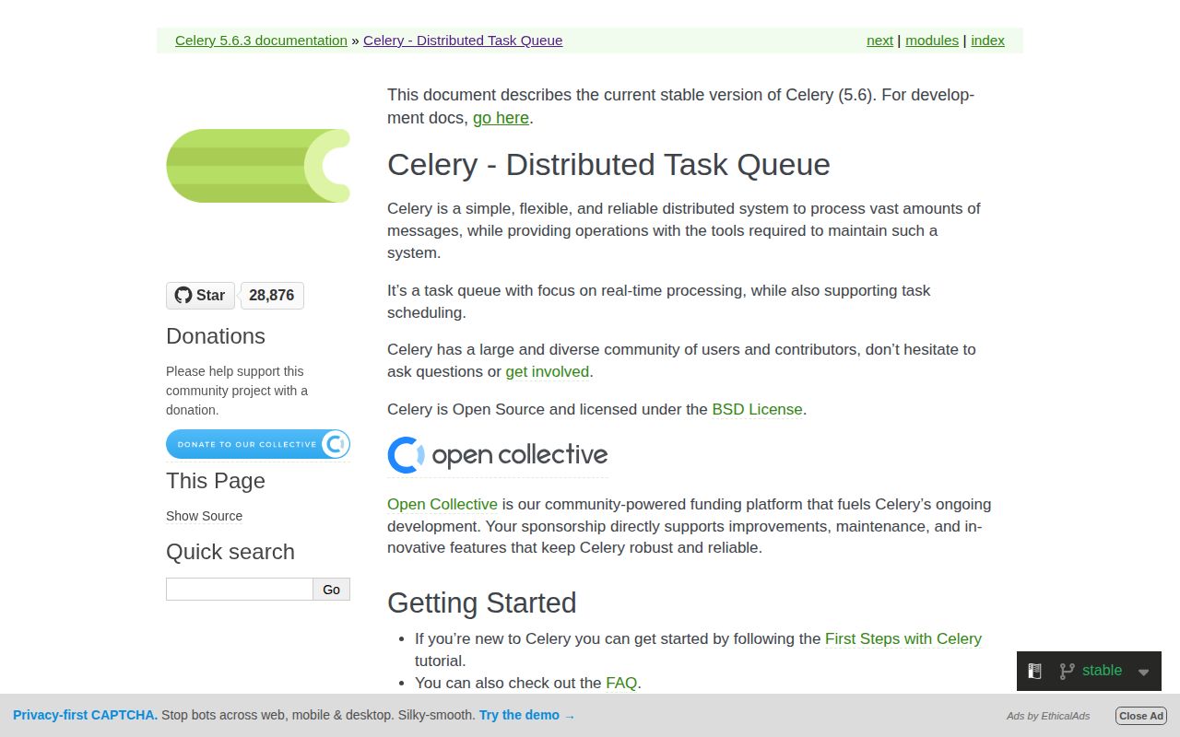The height and width of the screenshot is (737, 1180).
Task: Open the index navigation link
Action: click(987, 41)
